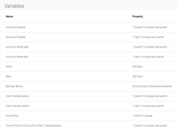Open Accounts Receivable 1 Year row
Viewport: 177px width, 130px height.
89,57
